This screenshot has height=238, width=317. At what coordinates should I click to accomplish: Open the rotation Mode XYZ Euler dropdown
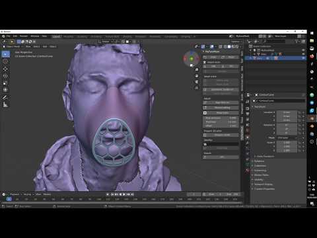coord(287,138)
